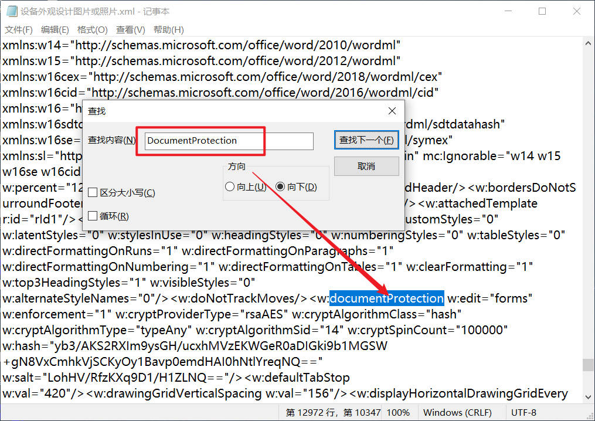Open the 查看(V) menu

130,29
